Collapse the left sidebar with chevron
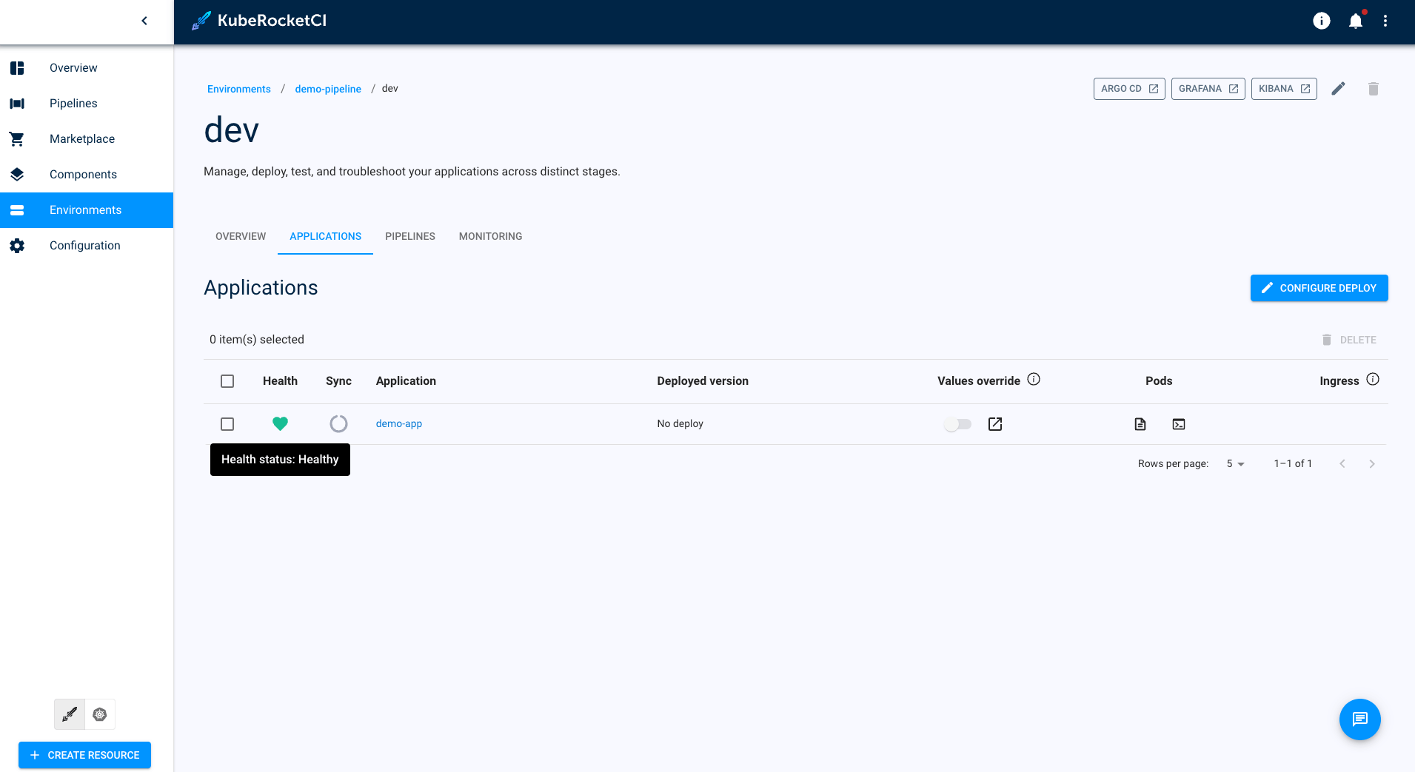 point(144,21)
